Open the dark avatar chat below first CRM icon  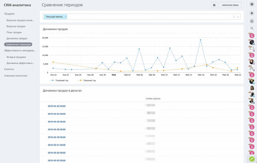(252, 42)
